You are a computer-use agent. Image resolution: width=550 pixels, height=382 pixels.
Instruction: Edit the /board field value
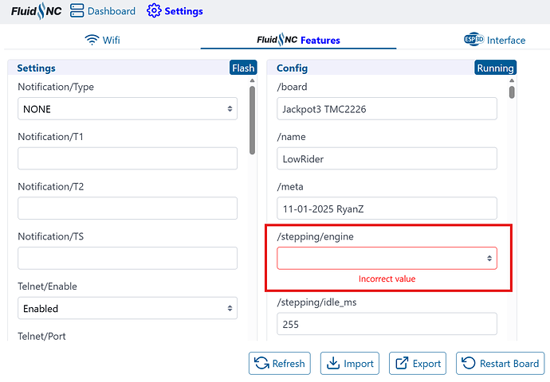[387, 109]
